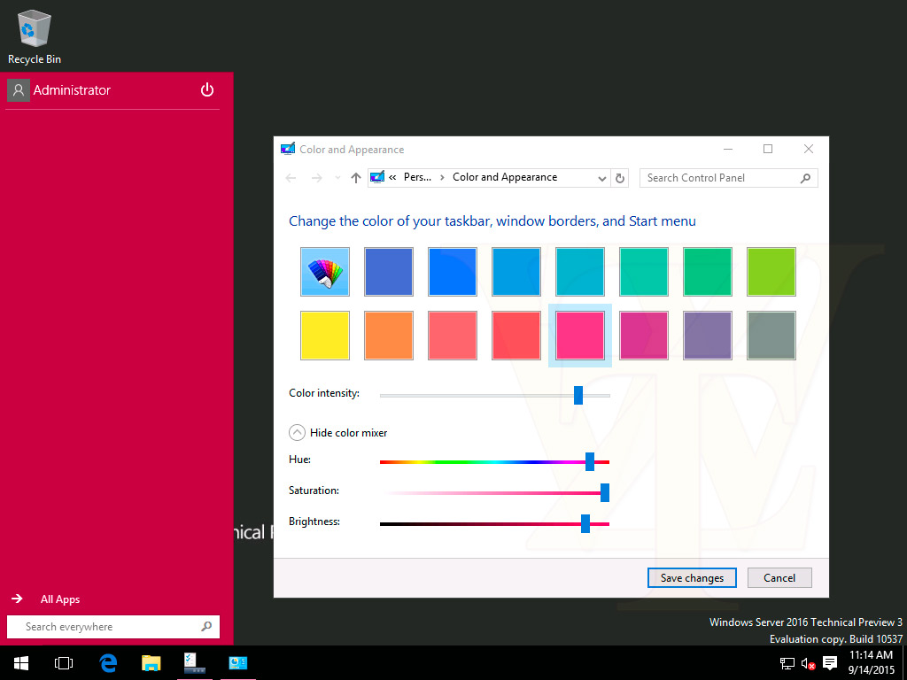Open Microsoft Edge from the taskbar
Screen dimensions: 907x680
(109, 662)
